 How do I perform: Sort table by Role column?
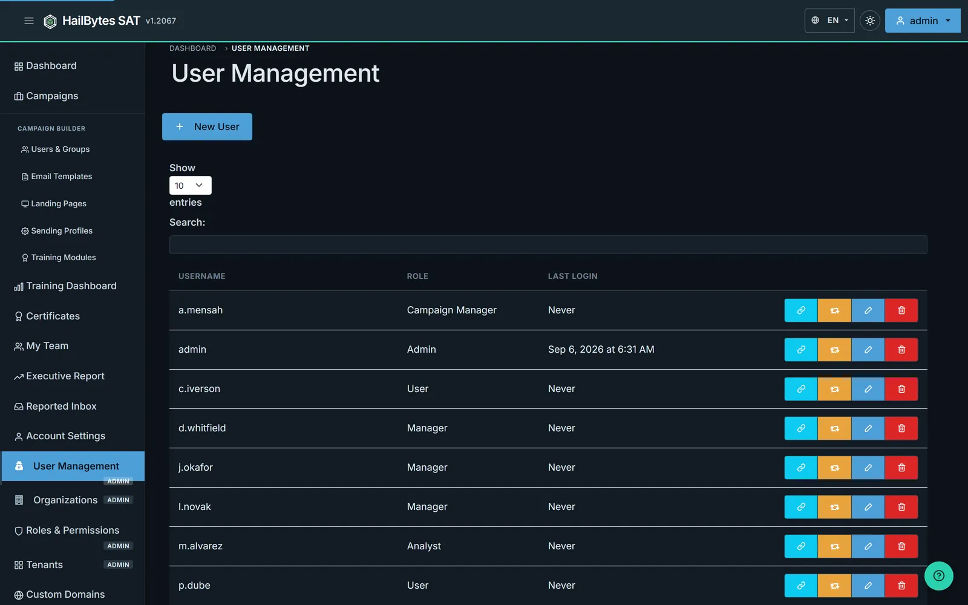point(417,276)
